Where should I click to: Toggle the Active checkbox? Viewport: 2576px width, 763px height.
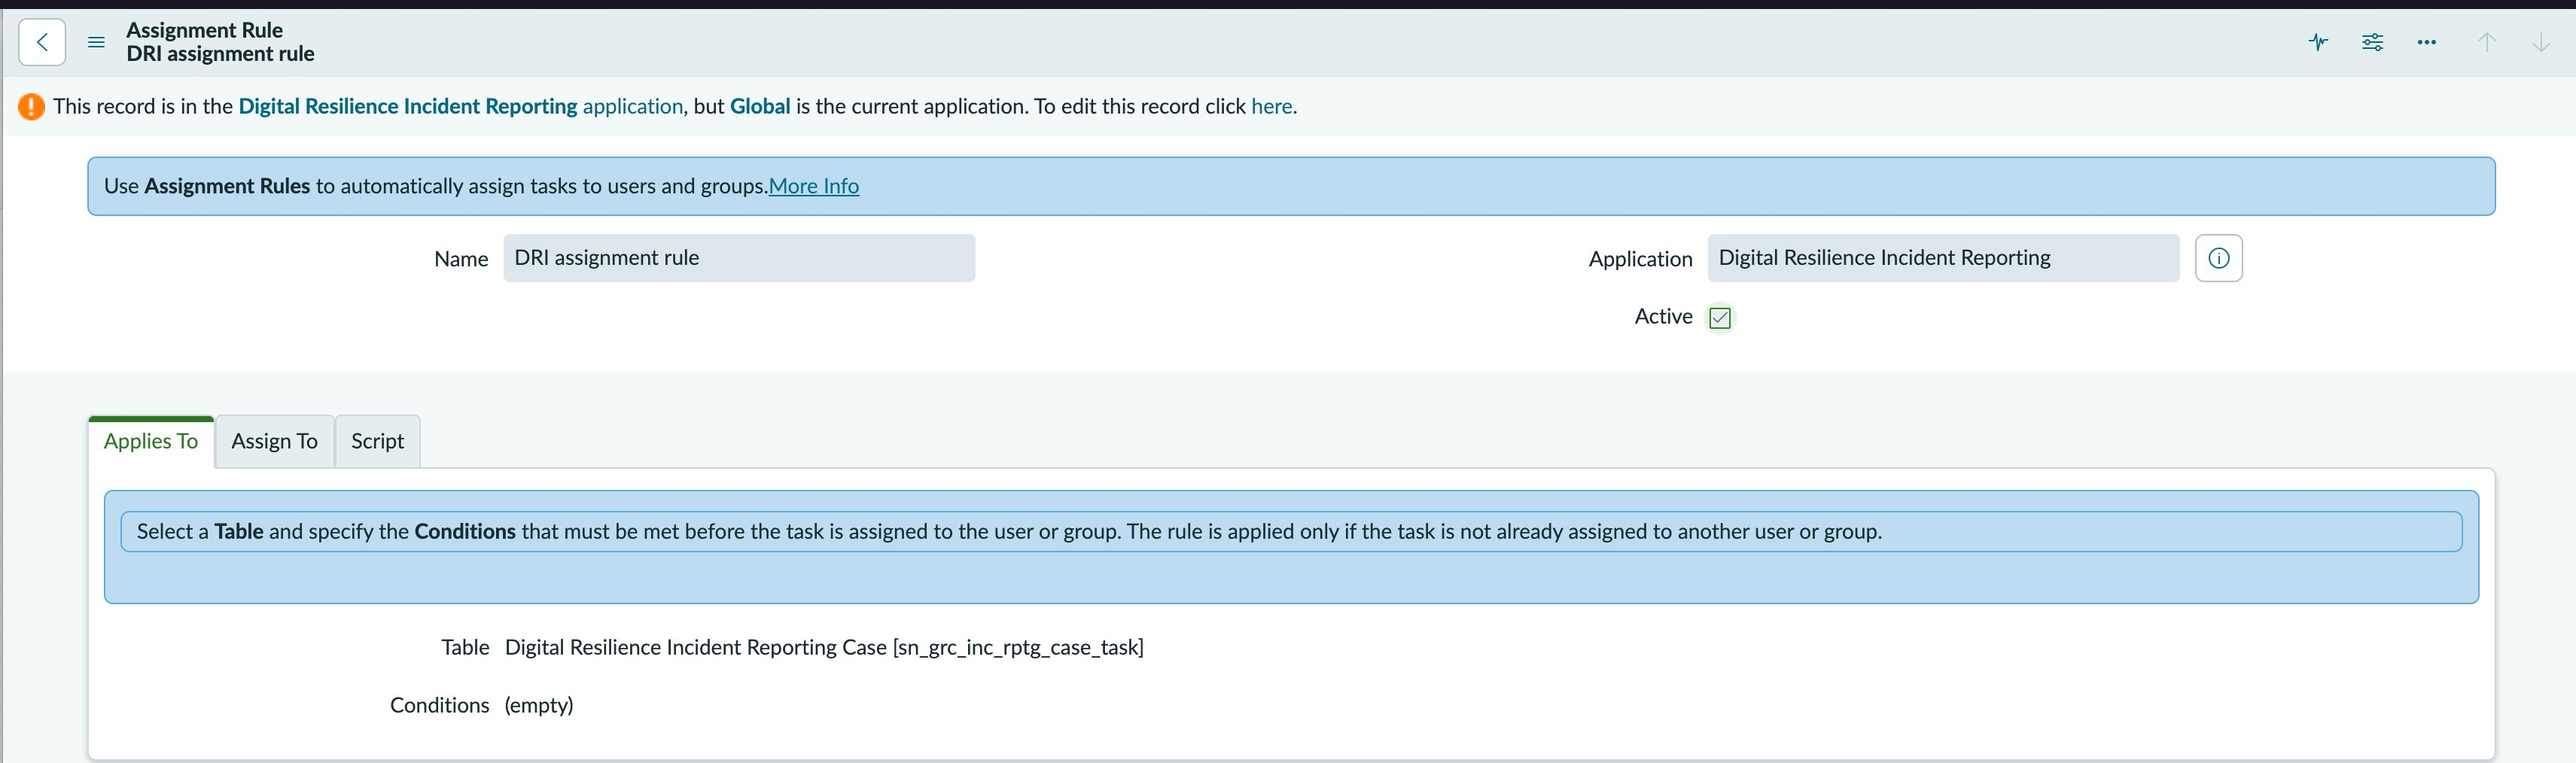[x=1719, y=318]
